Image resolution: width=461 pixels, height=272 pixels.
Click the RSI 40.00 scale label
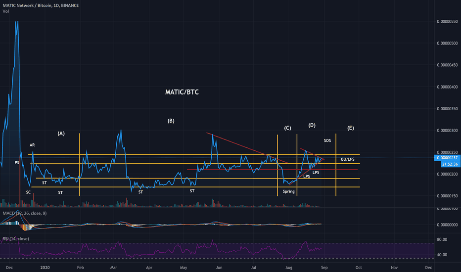(x=442, y=255)
